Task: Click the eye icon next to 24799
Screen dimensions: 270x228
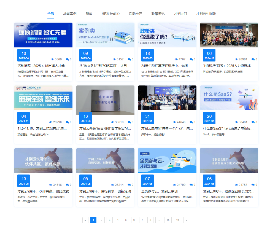Action: 174,185
